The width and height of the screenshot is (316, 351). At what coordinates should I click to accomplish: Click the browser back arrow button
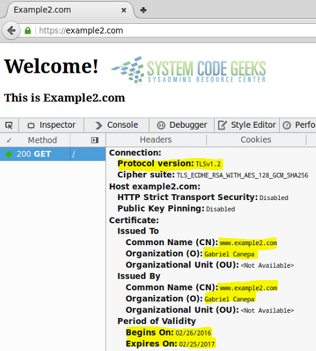point(11,30)
